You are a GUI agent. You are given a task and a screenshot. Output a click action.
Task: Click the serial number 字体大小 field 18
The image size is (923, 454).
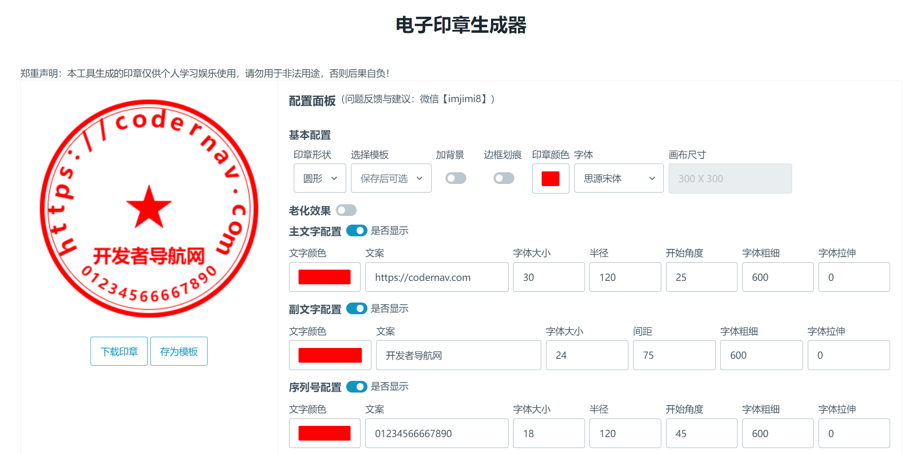tap(549, 433)
